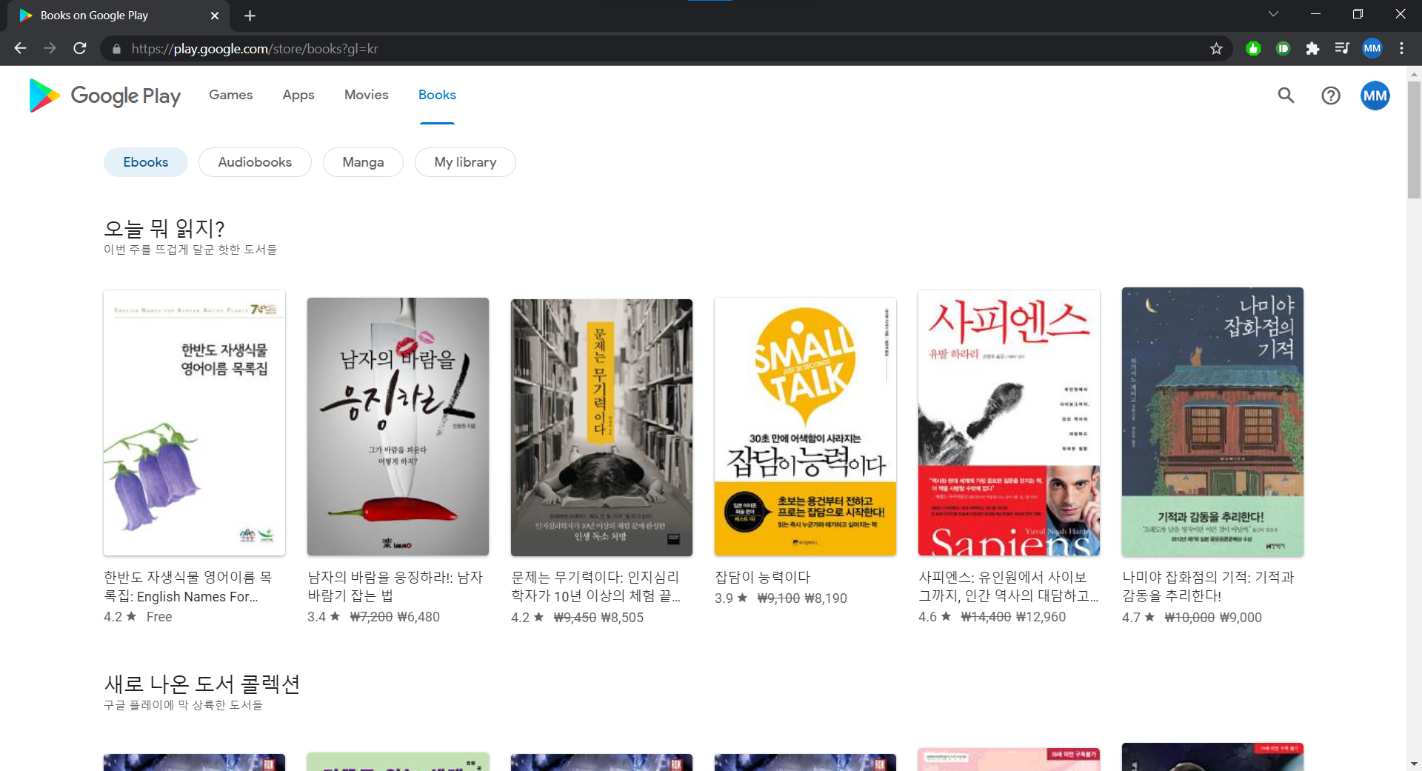This screenshot has height=771, width=1422.
Task: Open Google Play search
Action: click(1286, 96)
